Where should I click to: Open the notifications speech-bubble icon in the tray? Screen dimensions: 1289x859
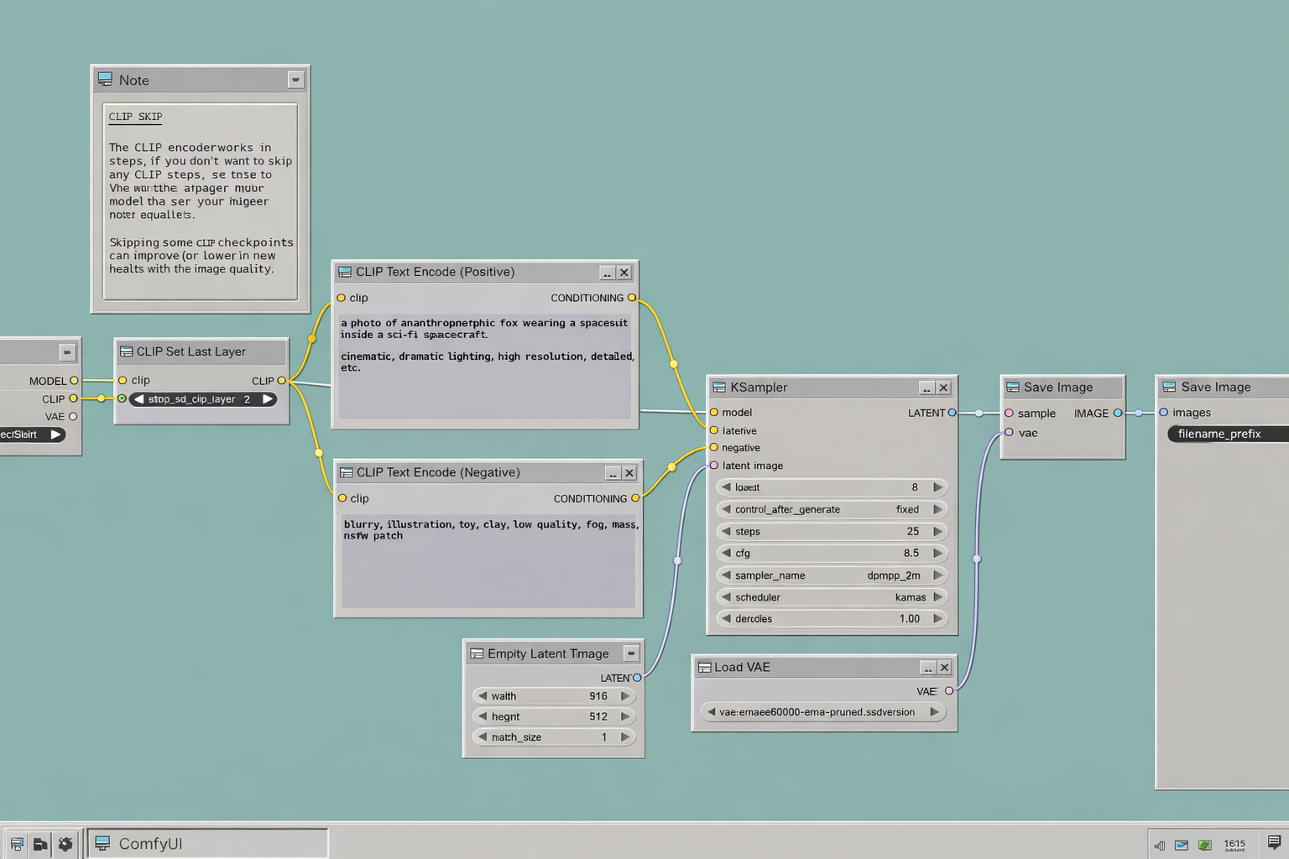tap(1274, 842)
